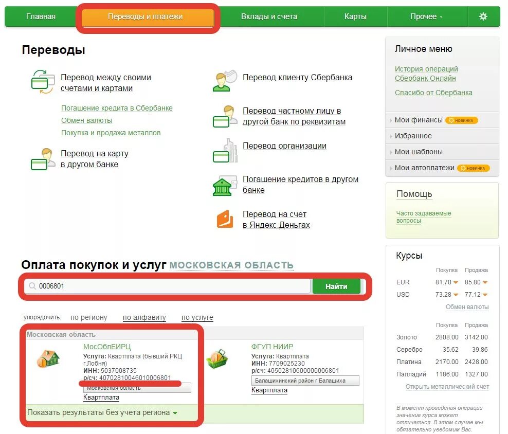Click the Sberbank client transfer person icon

225,81
